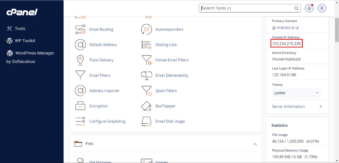Open the Email Routing tool icon

tap(80, 29)
